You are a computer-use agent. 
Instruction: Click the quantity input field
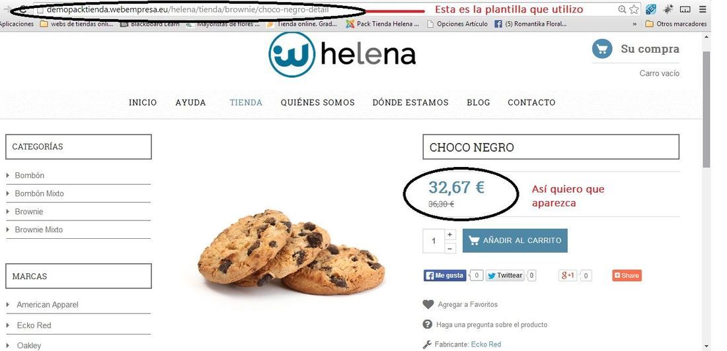(x=434, y=241)
